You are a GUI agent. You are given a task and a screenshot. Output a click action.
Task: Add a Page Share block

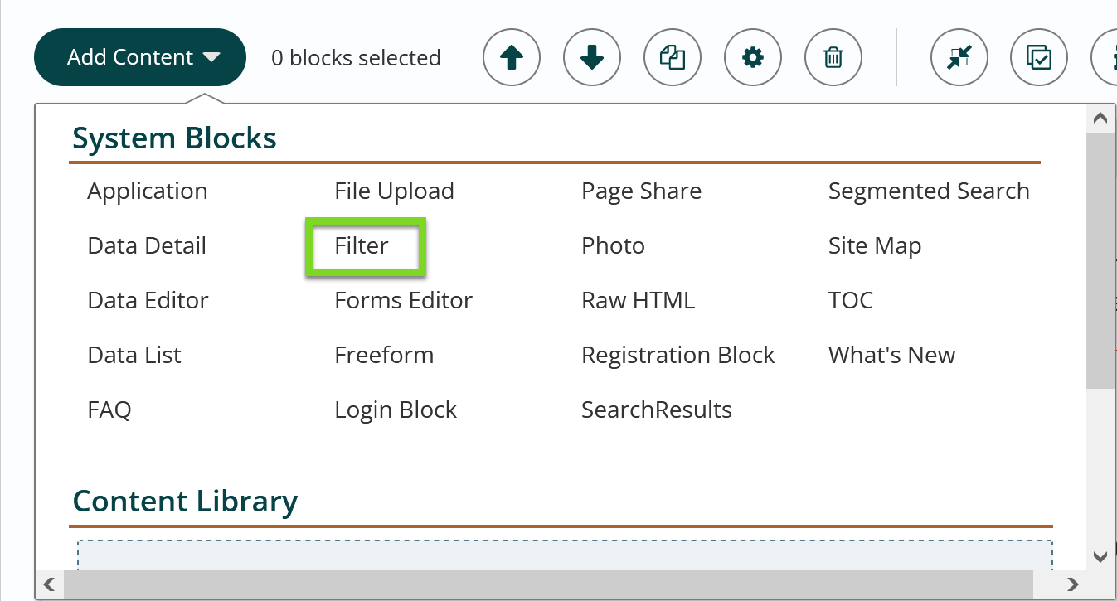click(x=642, y=191)
